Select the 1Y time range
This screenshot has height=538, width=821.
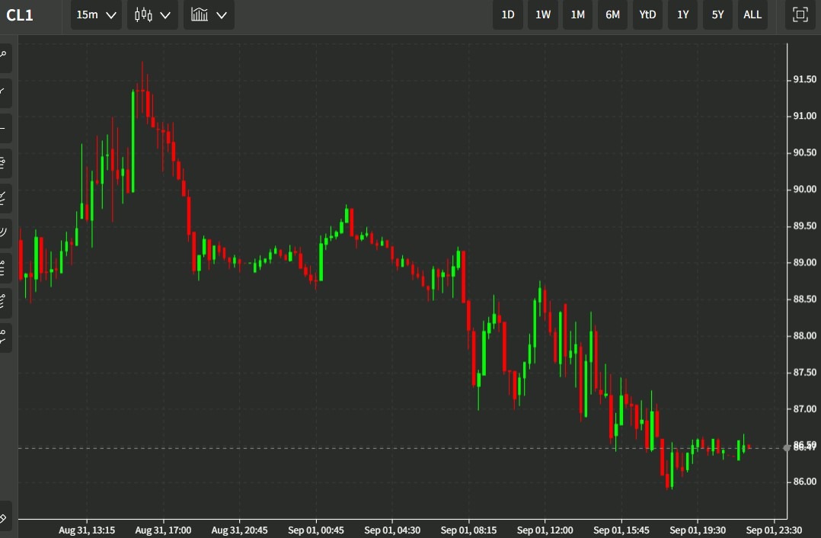[x=682, y=14]
